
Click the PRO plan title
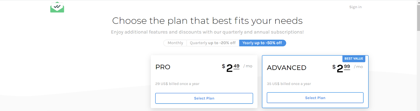tap(163, 67)
